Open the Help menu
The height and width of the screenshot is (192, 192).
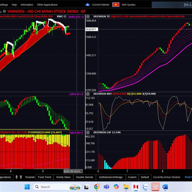click(14, 5)
